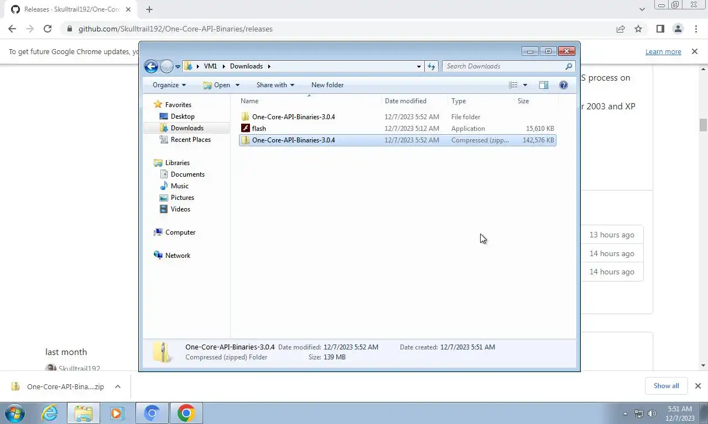
Task: Open Music library in navigation pane
Action: (180, 186)
